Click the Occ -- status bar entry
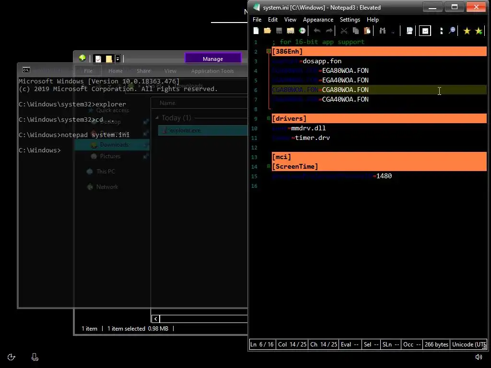 click(412, 344)
